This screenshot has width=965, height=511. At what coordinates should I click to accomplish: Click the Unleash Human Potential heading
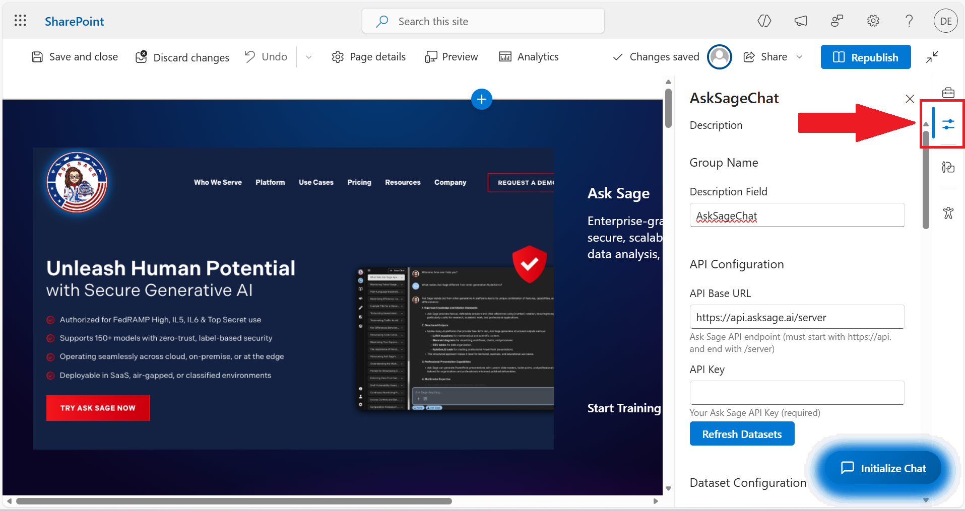click(171, 268)
